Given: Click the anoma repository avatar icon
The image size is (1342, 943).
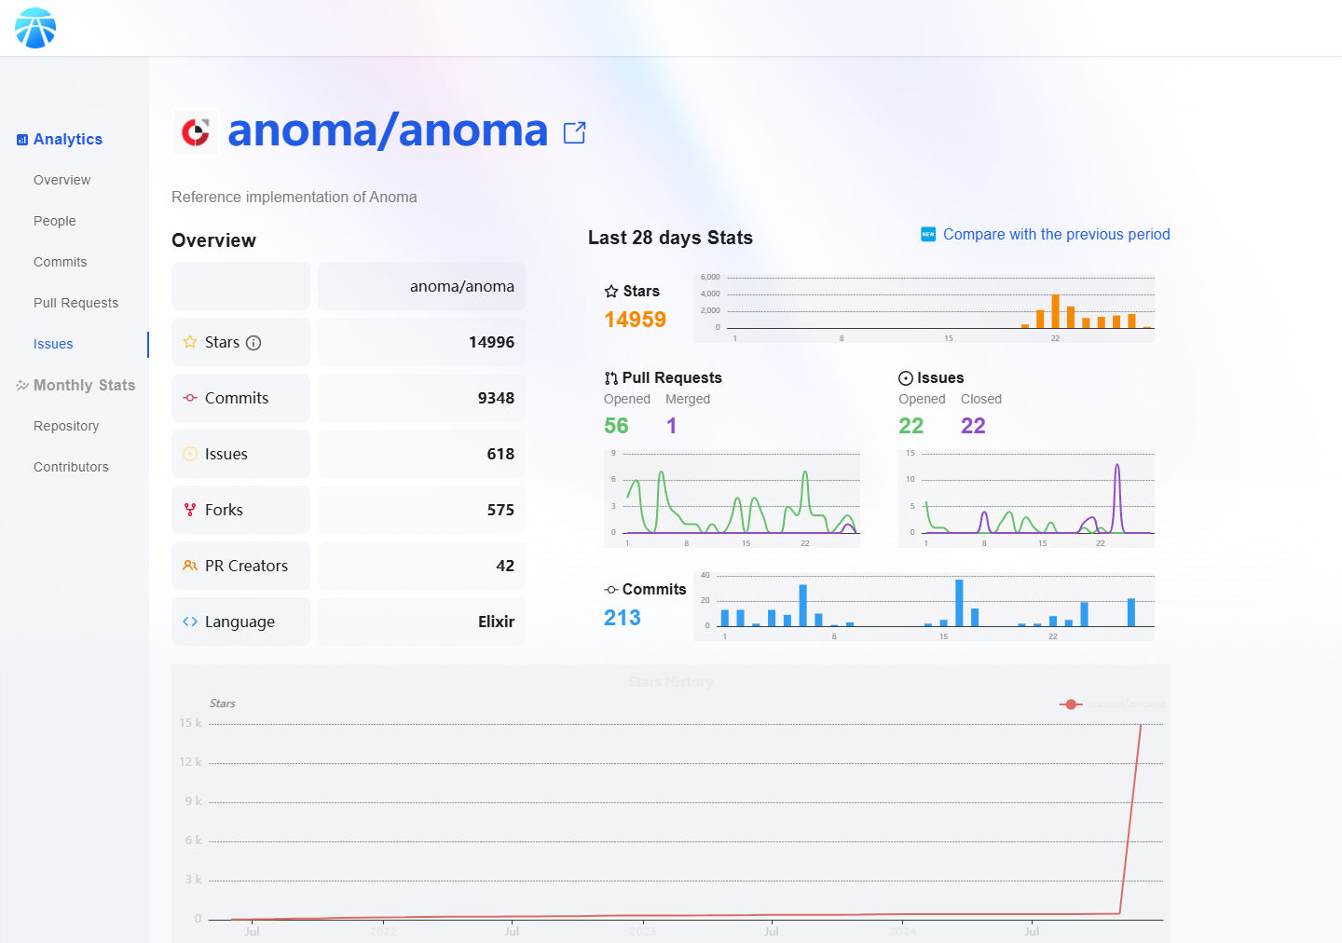Looking at the screenshot, I should pyautogui.click(x=196, y=131).
